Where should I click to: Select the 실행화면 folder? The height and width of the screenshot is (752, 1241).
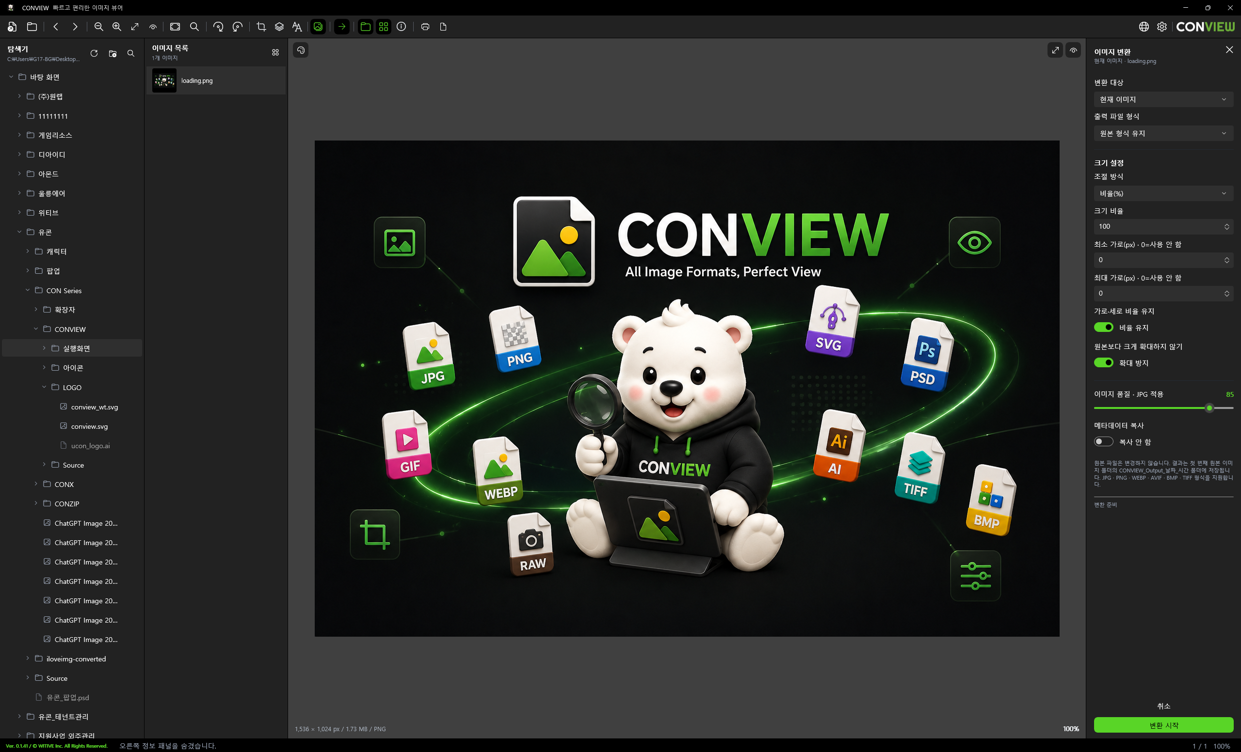(72, 348)
